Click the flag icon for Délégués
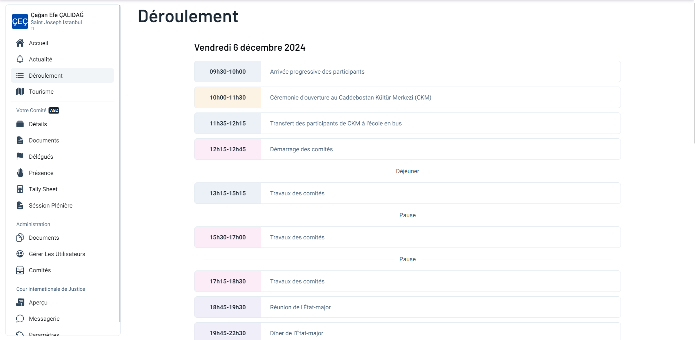 [20, 157]
